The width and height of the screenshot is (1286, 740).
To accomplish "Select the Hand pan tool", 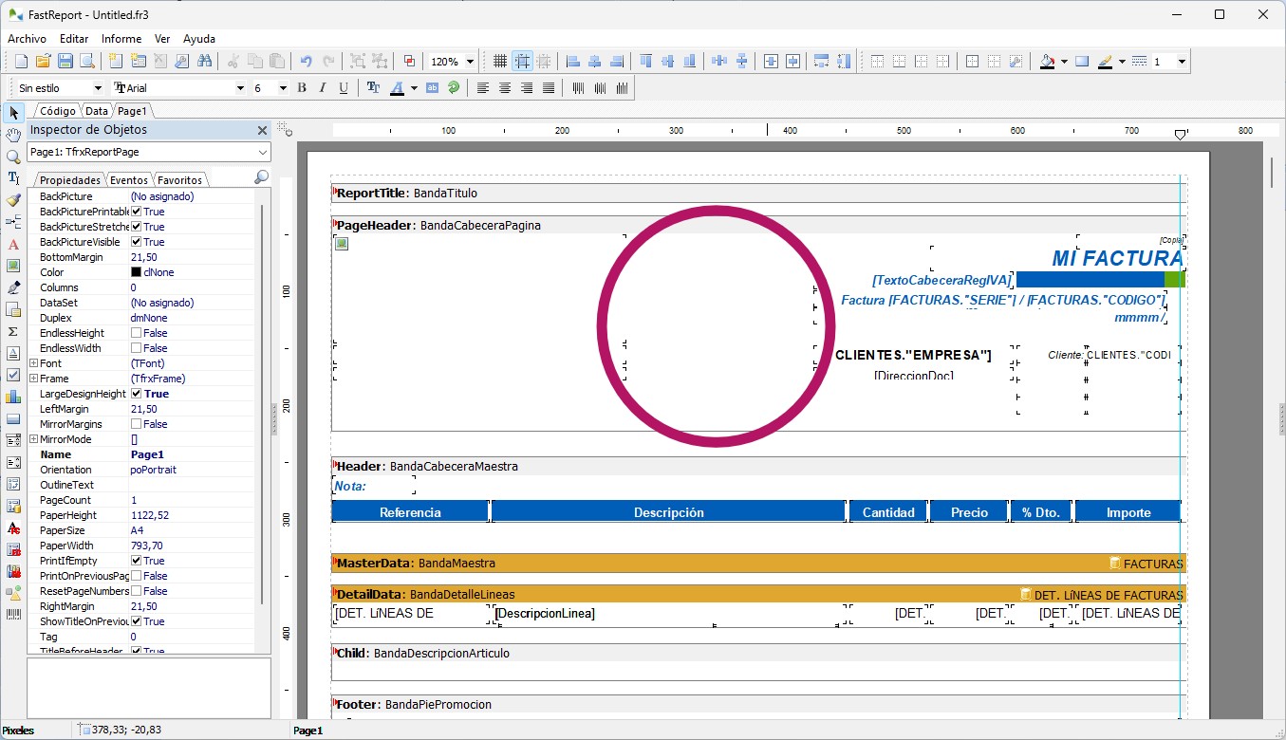I will coord(13,135).
